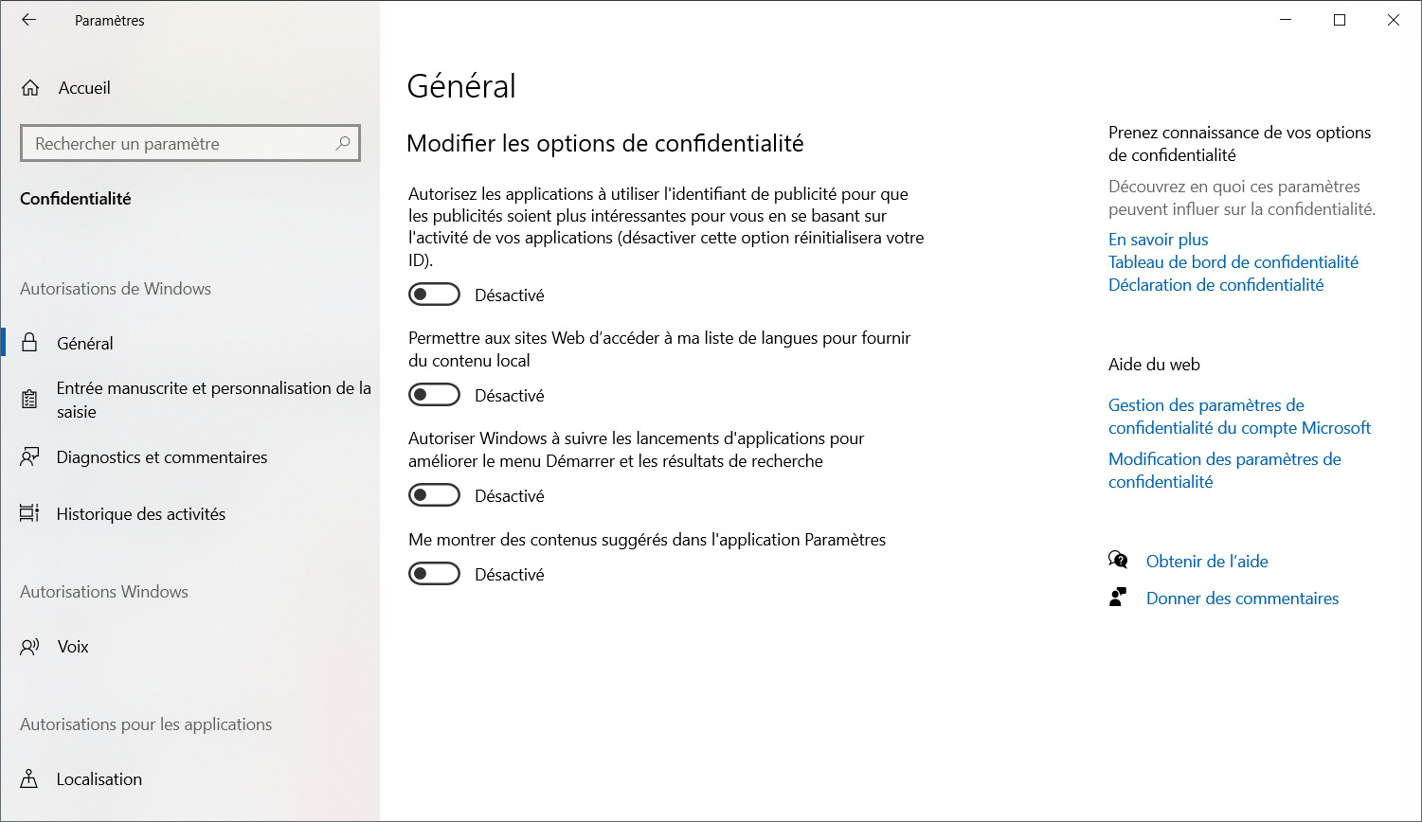The height and width of the screenshot is (822, 1422).
Task: Click the Localisation person icon
Action: tap(30, 779)
